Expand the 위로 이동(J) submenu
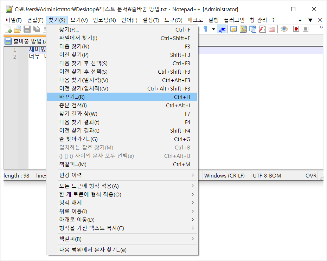The height and width of the screenshot is (261, 327). [x=122, y=211]
